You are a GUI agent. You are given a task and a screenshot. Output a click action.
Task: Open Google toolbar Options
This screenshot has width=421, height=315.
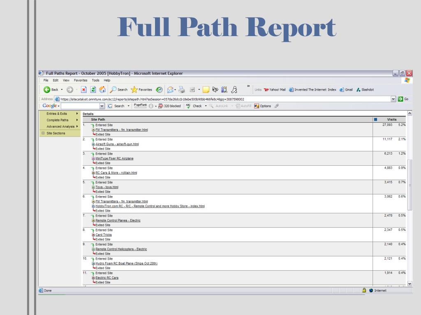click(263, 106)
